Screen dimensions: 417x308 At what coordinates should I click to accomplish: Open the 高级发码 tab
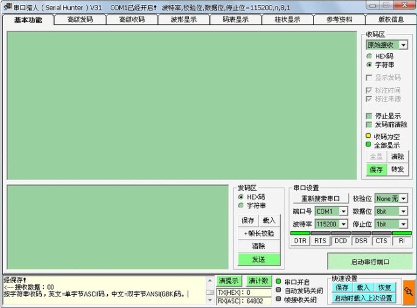pyautogui.click(x=80, y=19)
